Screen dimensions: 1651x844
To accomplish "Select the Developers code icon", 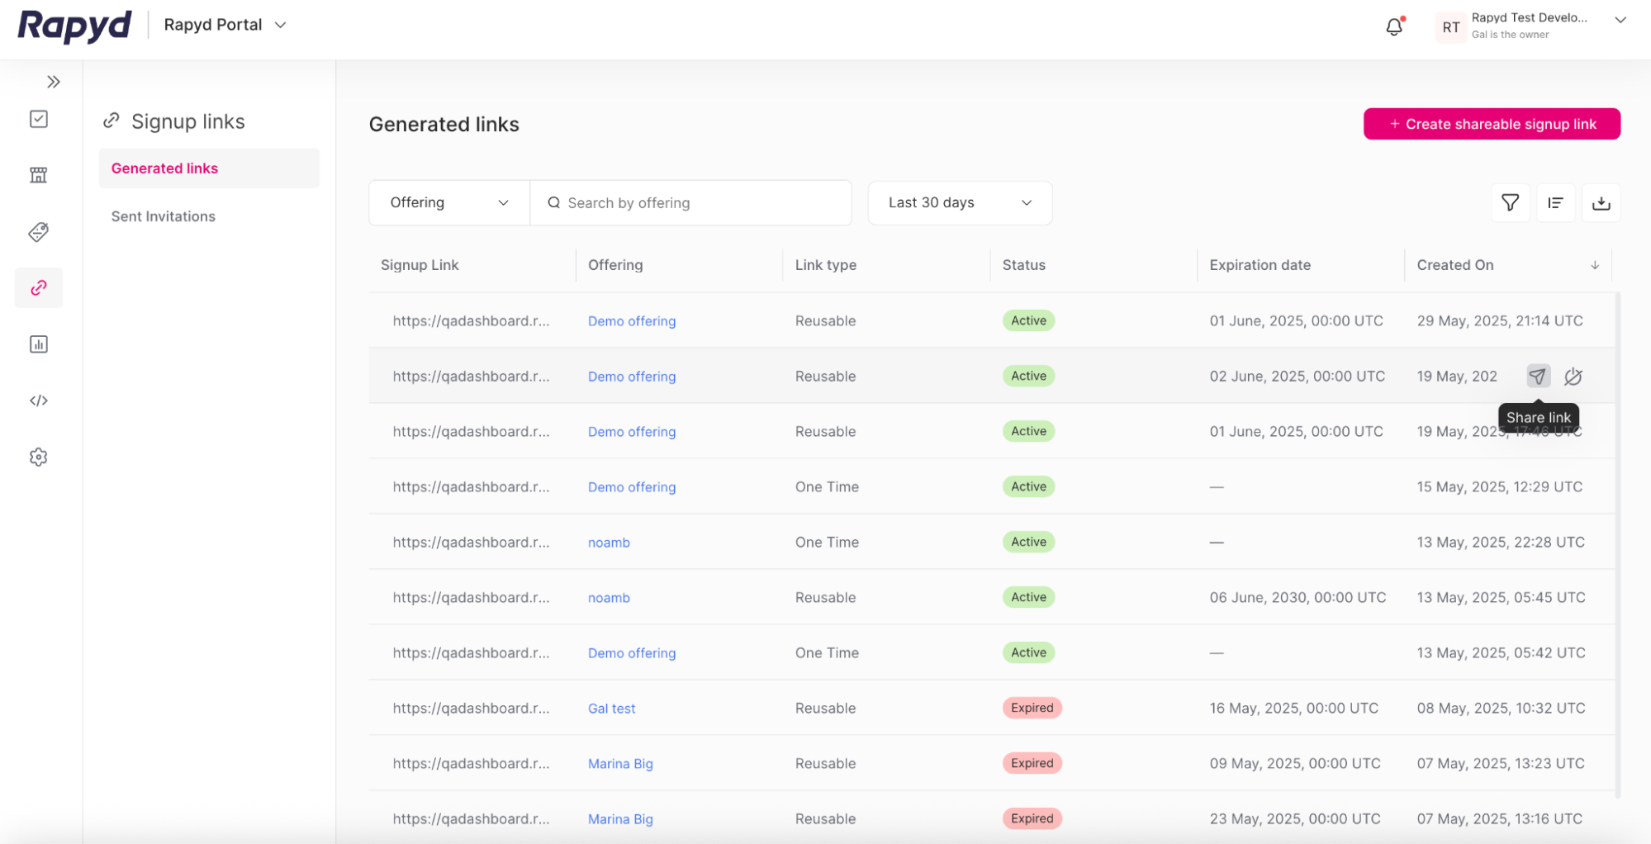I will click(39, 401).
